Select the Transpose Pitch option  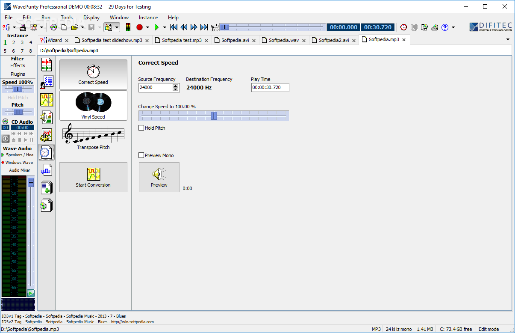click(x=93, y=137)
